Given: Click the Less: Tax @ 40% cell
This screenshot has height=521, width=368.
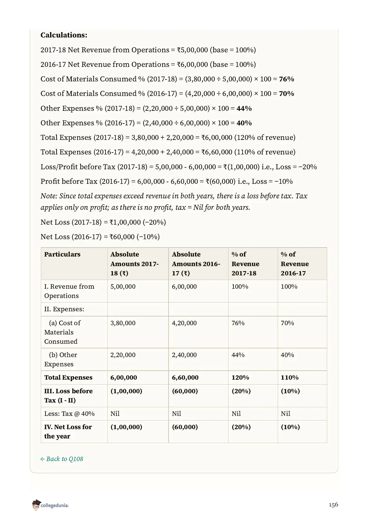Looking at the screenshot, I should (69, 414).
